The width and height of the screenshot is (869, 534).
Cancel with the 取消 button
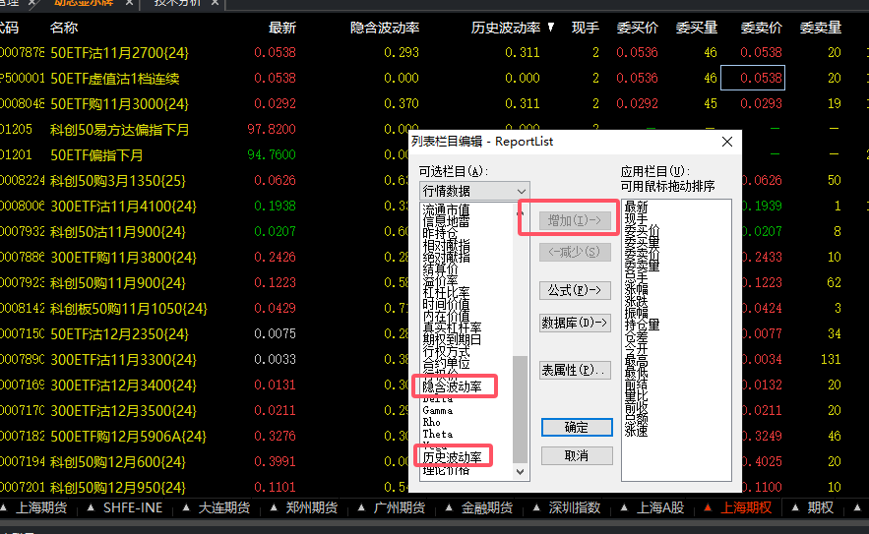[x=577, y=456]
